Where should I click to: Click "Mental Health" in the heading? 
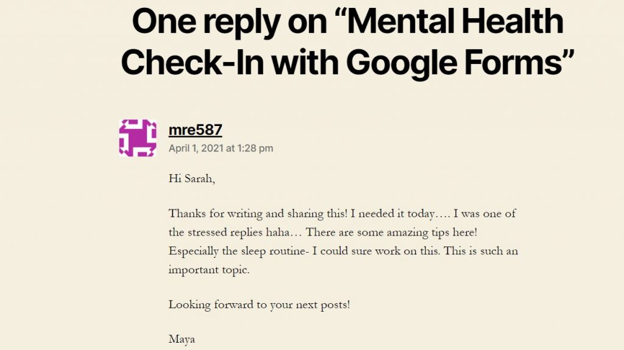(455, 21)
